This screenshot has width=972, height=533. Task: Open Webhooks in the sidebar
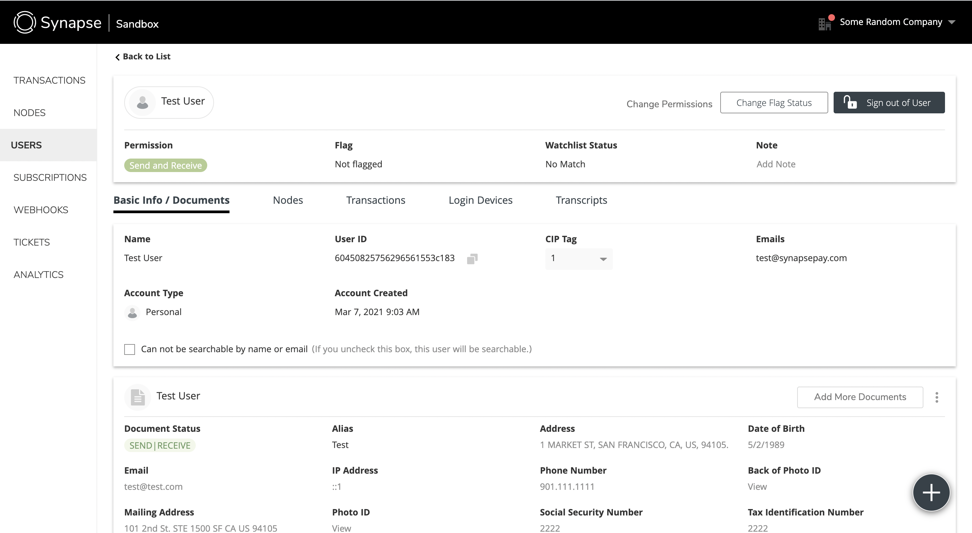click(x=41, y=210)
